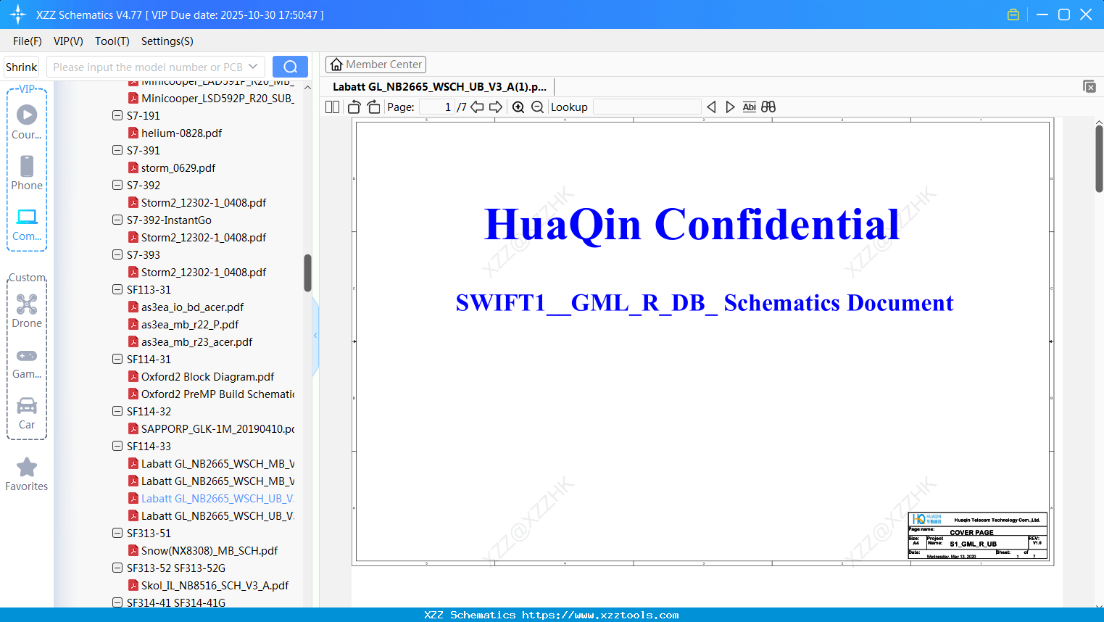Open as3ea_io_bd_acer.pdf file

(x=192, y=307)
